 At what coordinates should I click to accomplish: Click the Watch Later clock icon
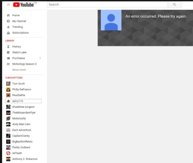(x=8, y=52)
